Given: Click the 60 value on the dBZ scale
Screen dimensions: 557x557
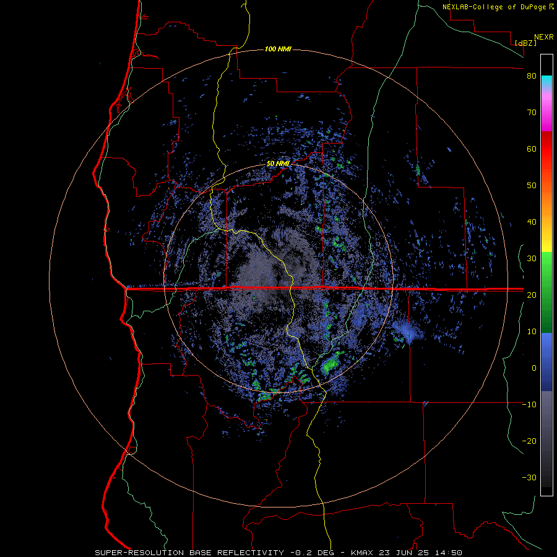Looking at the screenshot, I should pyautogui.click(x=532, y=149).
